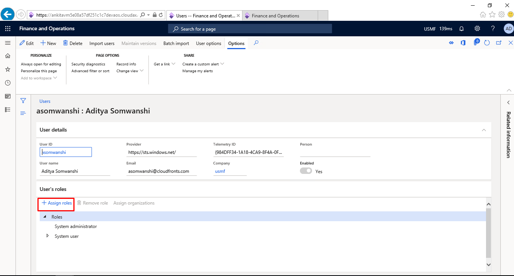
Task: Click the Email field
Action: tap(161, 171)
